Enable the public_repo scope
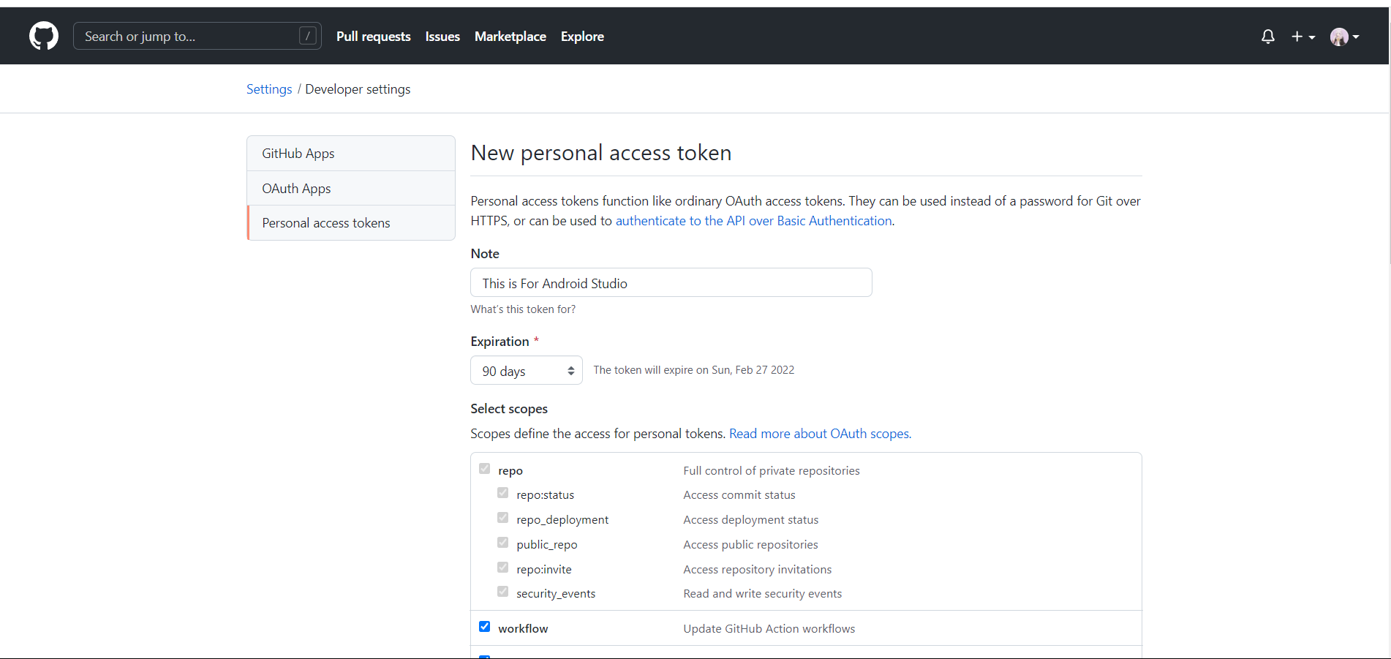Image resolution: width=1391 pixels, height=659 pixels. click(x=502, y=542)
